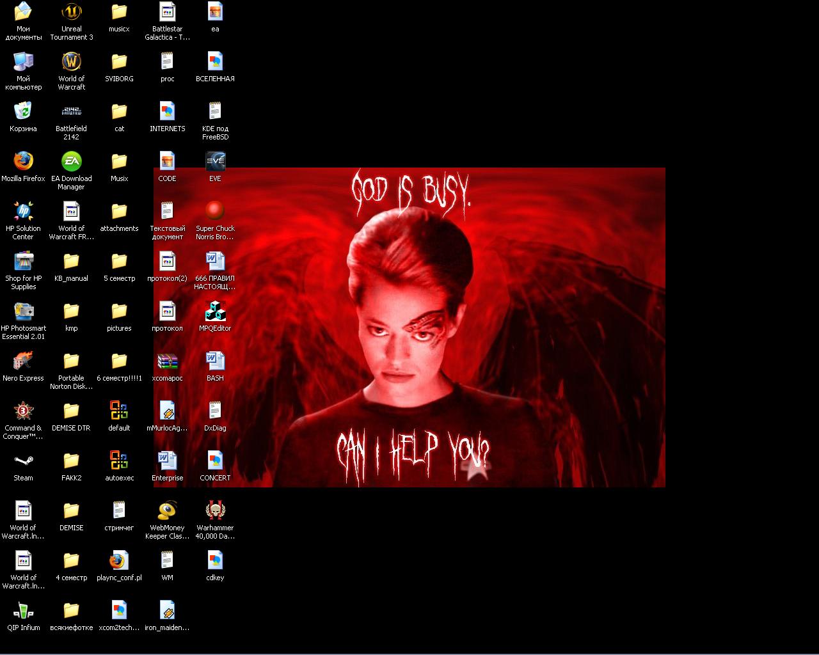Select the 666 ПРАВИЛ НАСТОЯЩ document
This screenshot has width=819, height=655.
(x=215, y=261)
